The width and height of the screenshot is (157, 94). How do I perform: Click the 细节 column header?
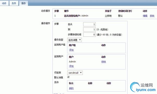pos(66,11)
